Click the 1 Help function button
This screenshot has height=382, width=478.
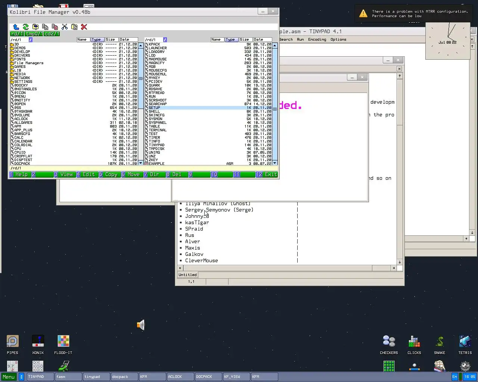20,175
